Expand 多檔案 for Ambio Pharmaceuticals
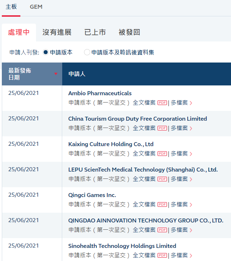 click(x=181, y=103)
